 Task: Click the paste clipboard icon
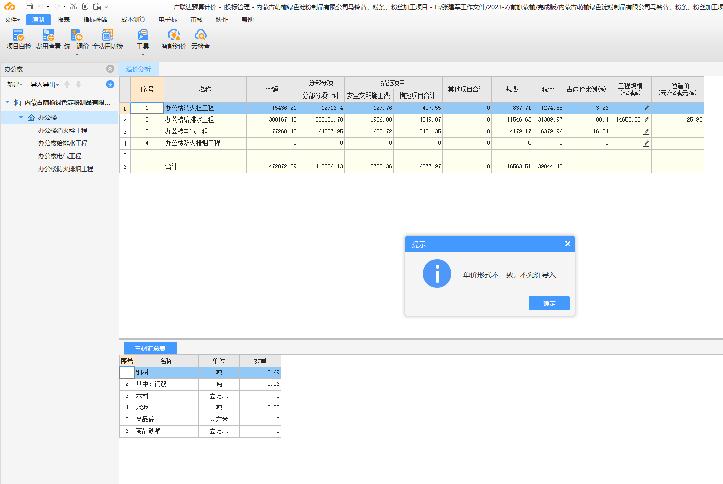(97, 6)
